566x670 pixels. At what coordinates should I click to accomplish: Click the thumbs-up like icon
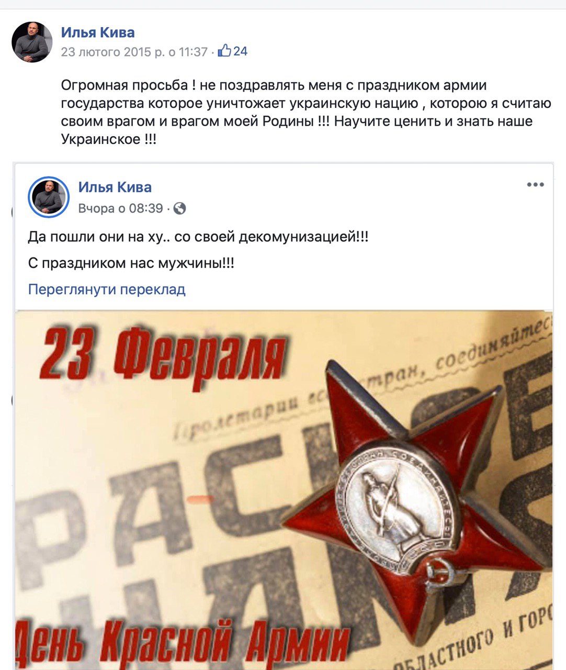coord(224,51)
